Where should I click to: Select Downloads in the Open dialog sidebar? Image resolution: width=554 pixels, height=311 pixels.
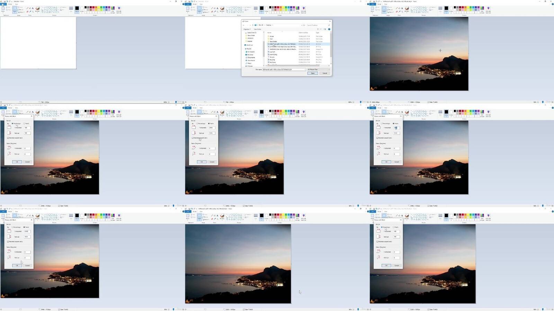pyautogui.click(x=251, y=61)
